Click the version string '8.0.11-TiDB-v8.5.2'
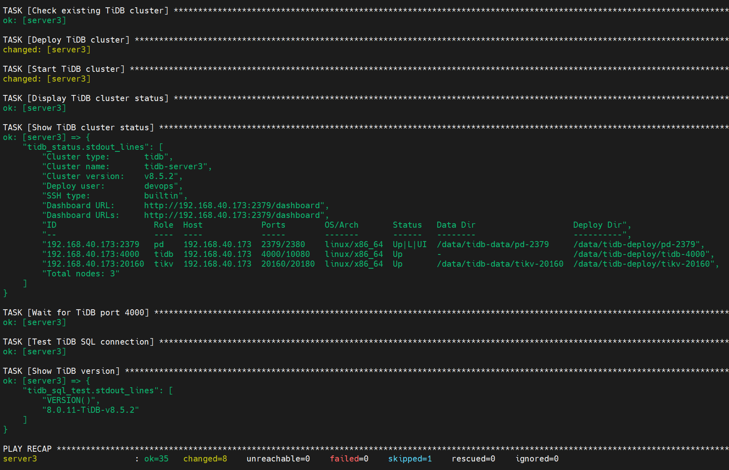The image size is (729, 470). tap(91, 410)
